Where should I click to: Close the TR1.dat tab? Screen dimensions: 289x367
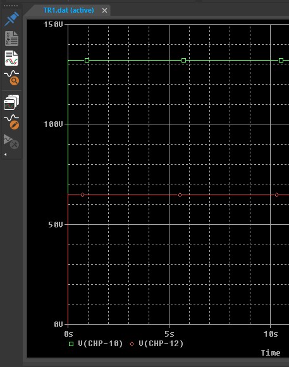104,11
